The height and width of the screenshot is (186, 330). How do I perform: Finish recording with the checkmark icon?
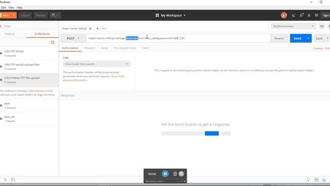pyautogui.click(x=181, y=174)
